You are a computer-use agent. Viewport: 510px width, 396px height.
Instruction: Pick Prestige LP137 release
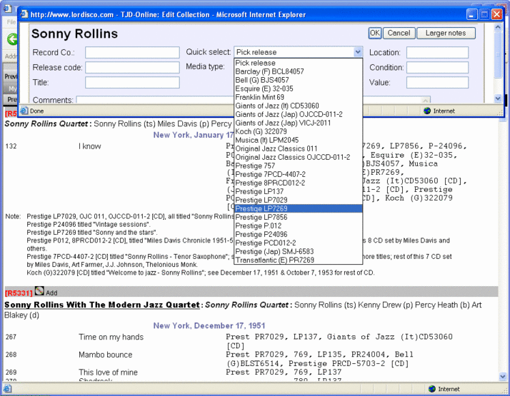pos(299,191)
